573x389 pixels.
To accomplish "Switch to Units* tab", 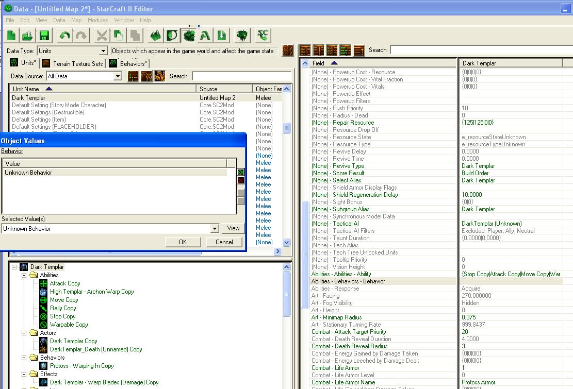I will pos(23,63).
